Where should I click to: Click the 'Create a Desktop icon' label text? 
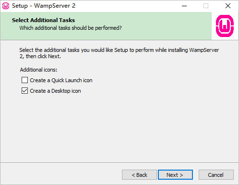(x=55, y=91)
